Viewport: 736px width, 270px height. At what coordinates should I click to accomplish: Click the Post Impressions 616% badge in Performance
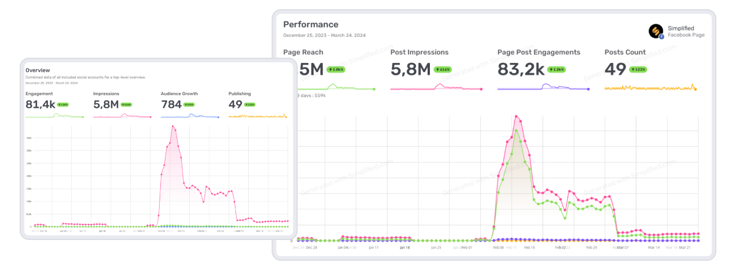point(443,69)
